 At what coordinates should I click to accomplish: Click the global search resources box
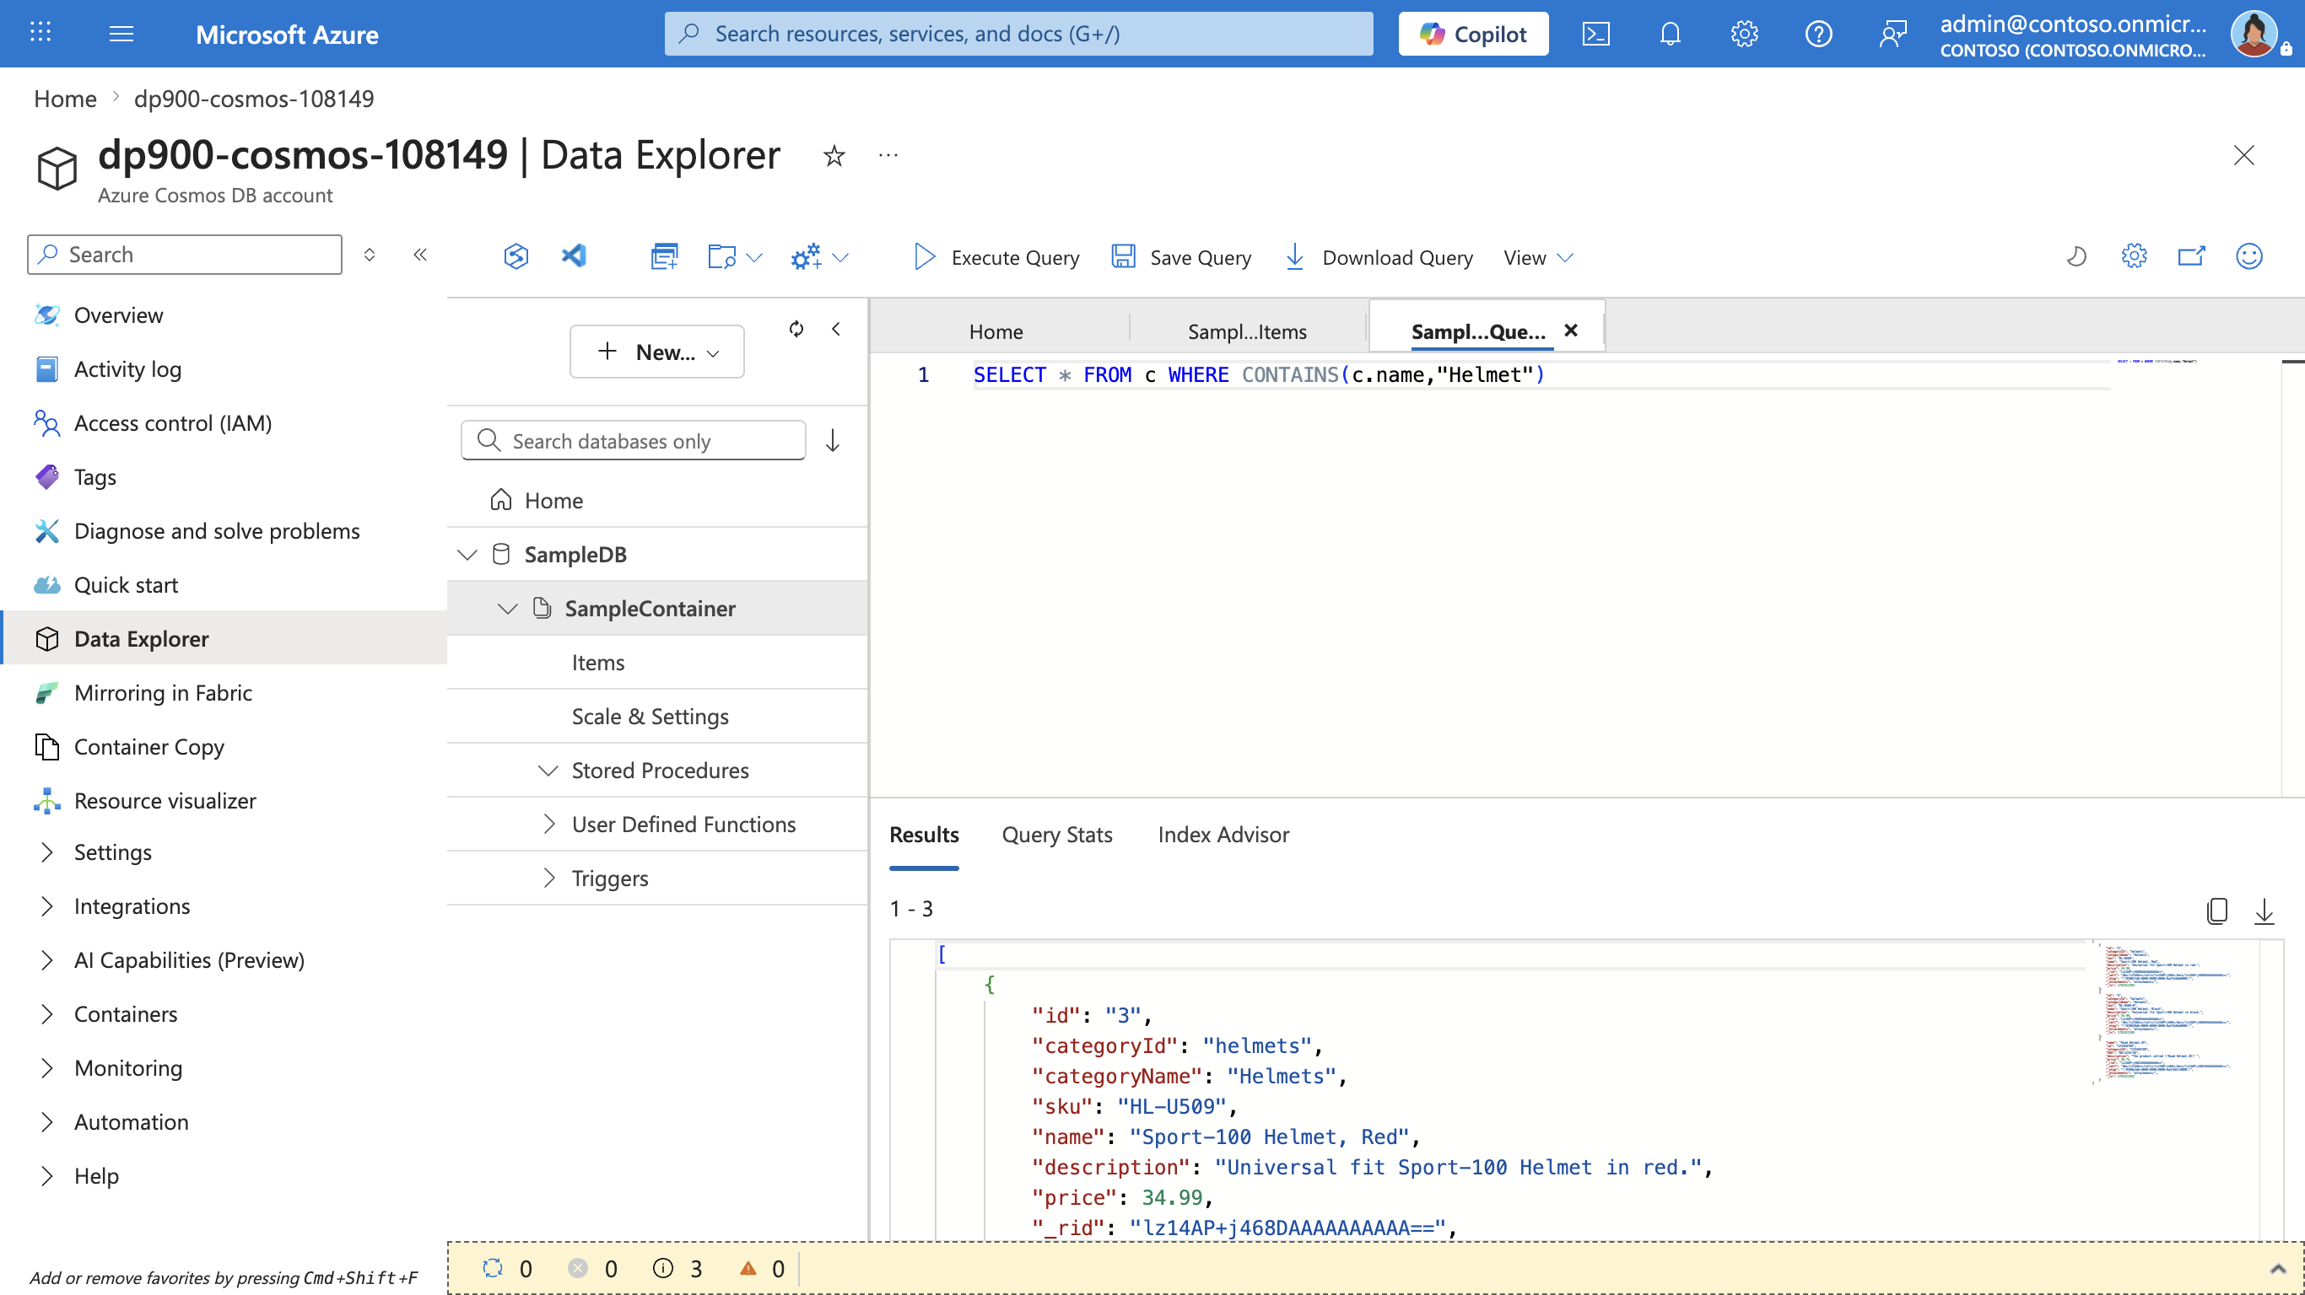(x=1018, y=34)
